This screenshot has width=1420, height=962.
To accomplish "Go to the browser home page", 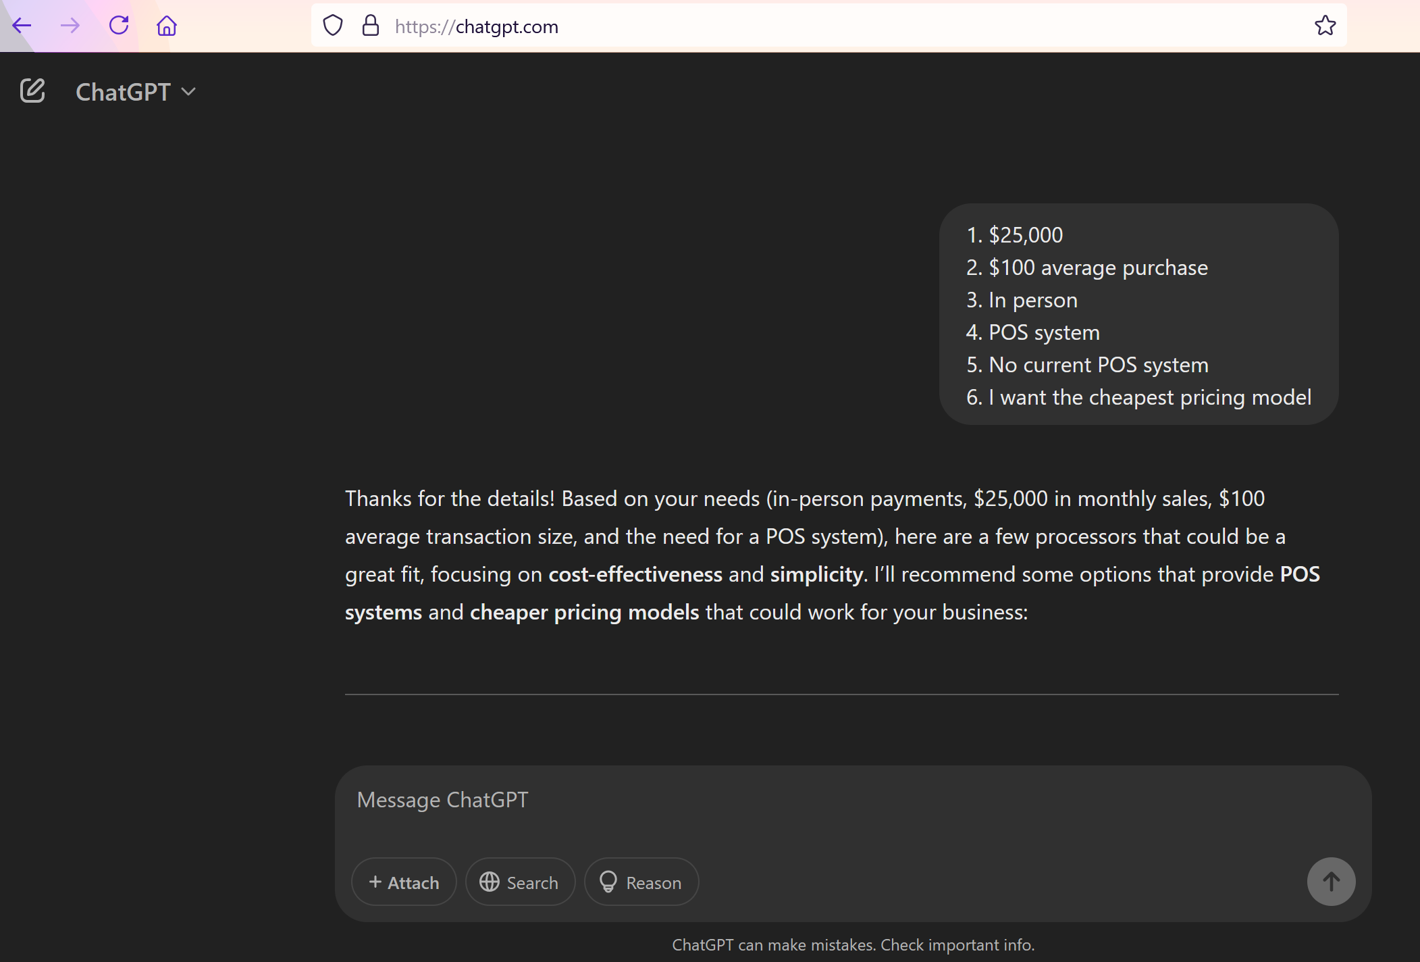I will [167, 26].
